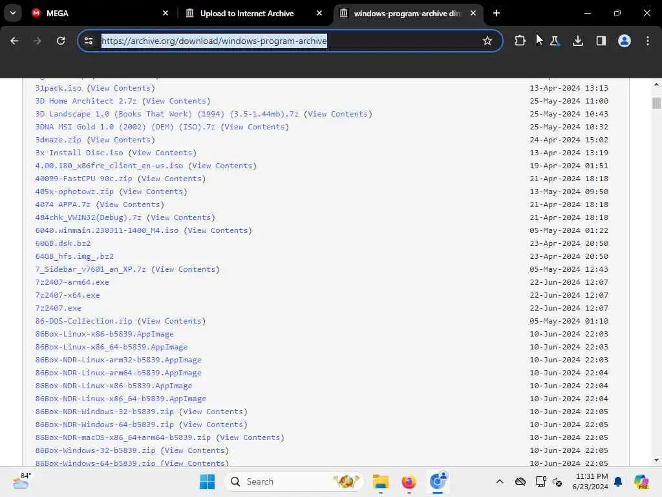Open the Chrome profile avatar

pyautogui.click(x=624, y=41)
